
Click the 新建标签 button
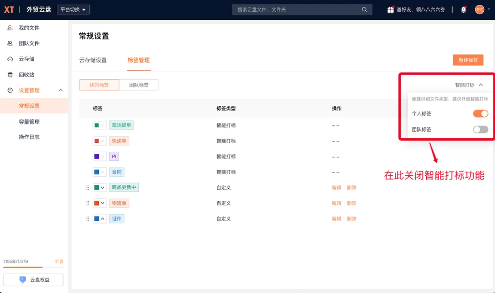(468, 60)
